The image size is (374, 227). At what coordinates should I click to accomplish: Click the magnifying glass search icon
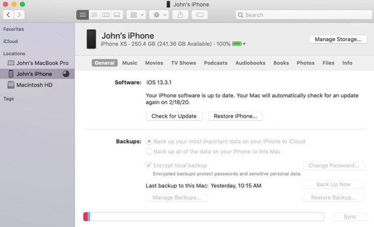(x=240, y=15)
